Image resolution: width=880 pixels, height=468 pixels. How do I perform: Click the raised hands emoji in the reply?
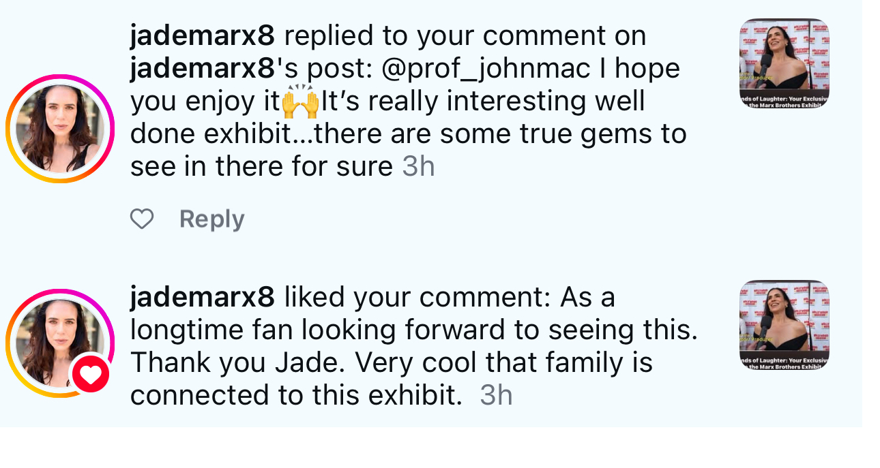click(300, 102)
